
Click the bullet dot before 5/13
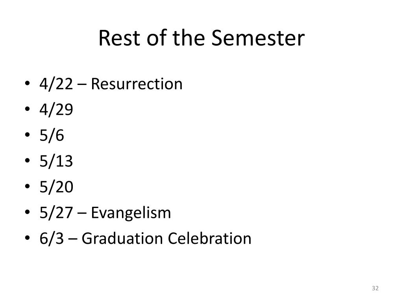point(28,160)
